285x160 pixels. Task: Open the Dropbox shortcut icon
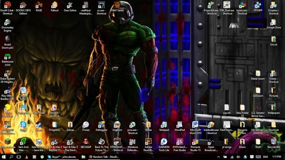click(x=274, y=5)
